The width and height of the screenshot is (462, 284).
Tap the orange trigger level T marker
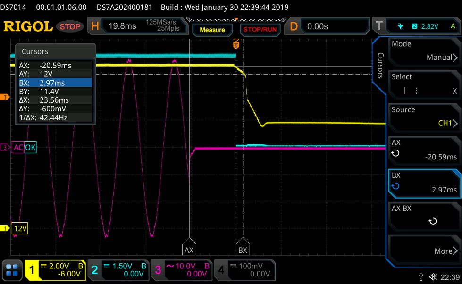pos(5,97)
